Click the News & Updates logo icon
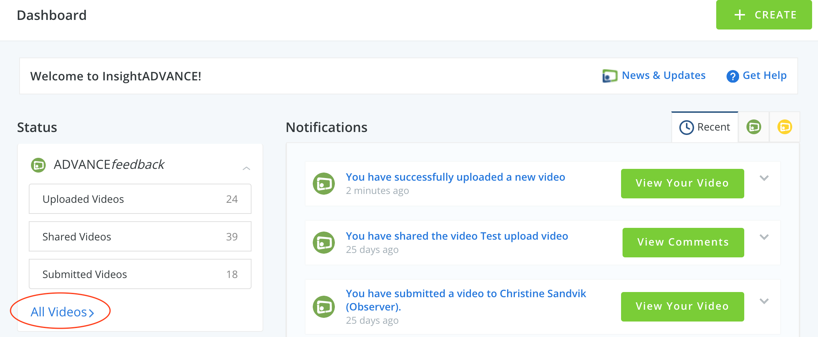This screenshot has height=337, width=818. [610, 76]
